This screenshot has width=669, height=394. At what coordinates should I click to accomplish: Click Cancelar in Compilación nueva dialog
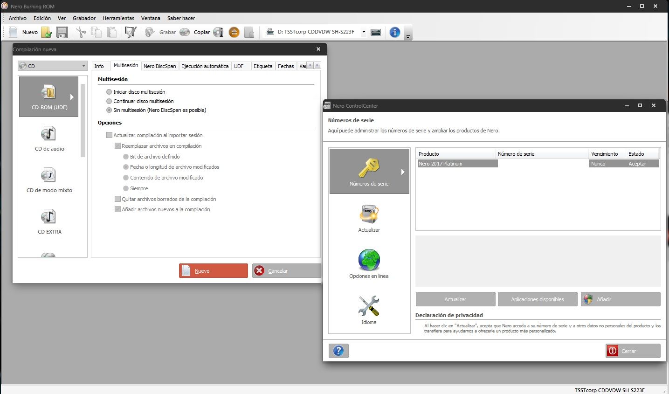(x=286, y=271)
